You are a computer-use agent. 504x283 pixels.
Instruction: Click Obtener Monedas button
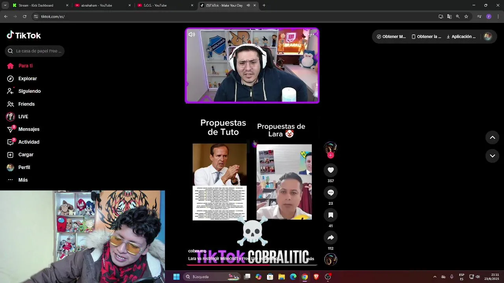click(391, 37)
